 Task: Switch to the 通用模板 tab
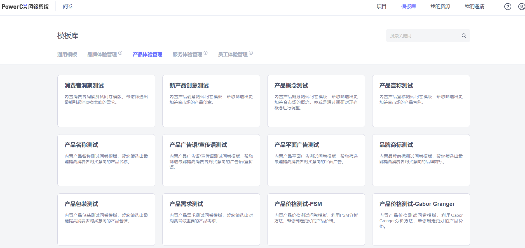click(67, 54)
